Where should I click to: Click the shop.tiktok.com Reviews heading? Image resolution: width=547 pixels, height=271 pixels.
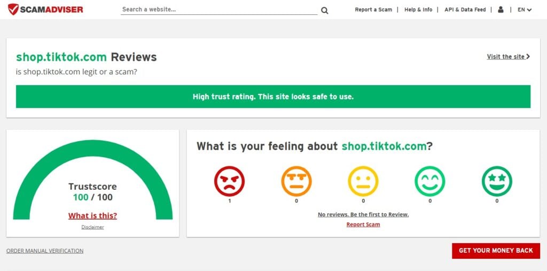pyautogui.click(x=86, y=57)
